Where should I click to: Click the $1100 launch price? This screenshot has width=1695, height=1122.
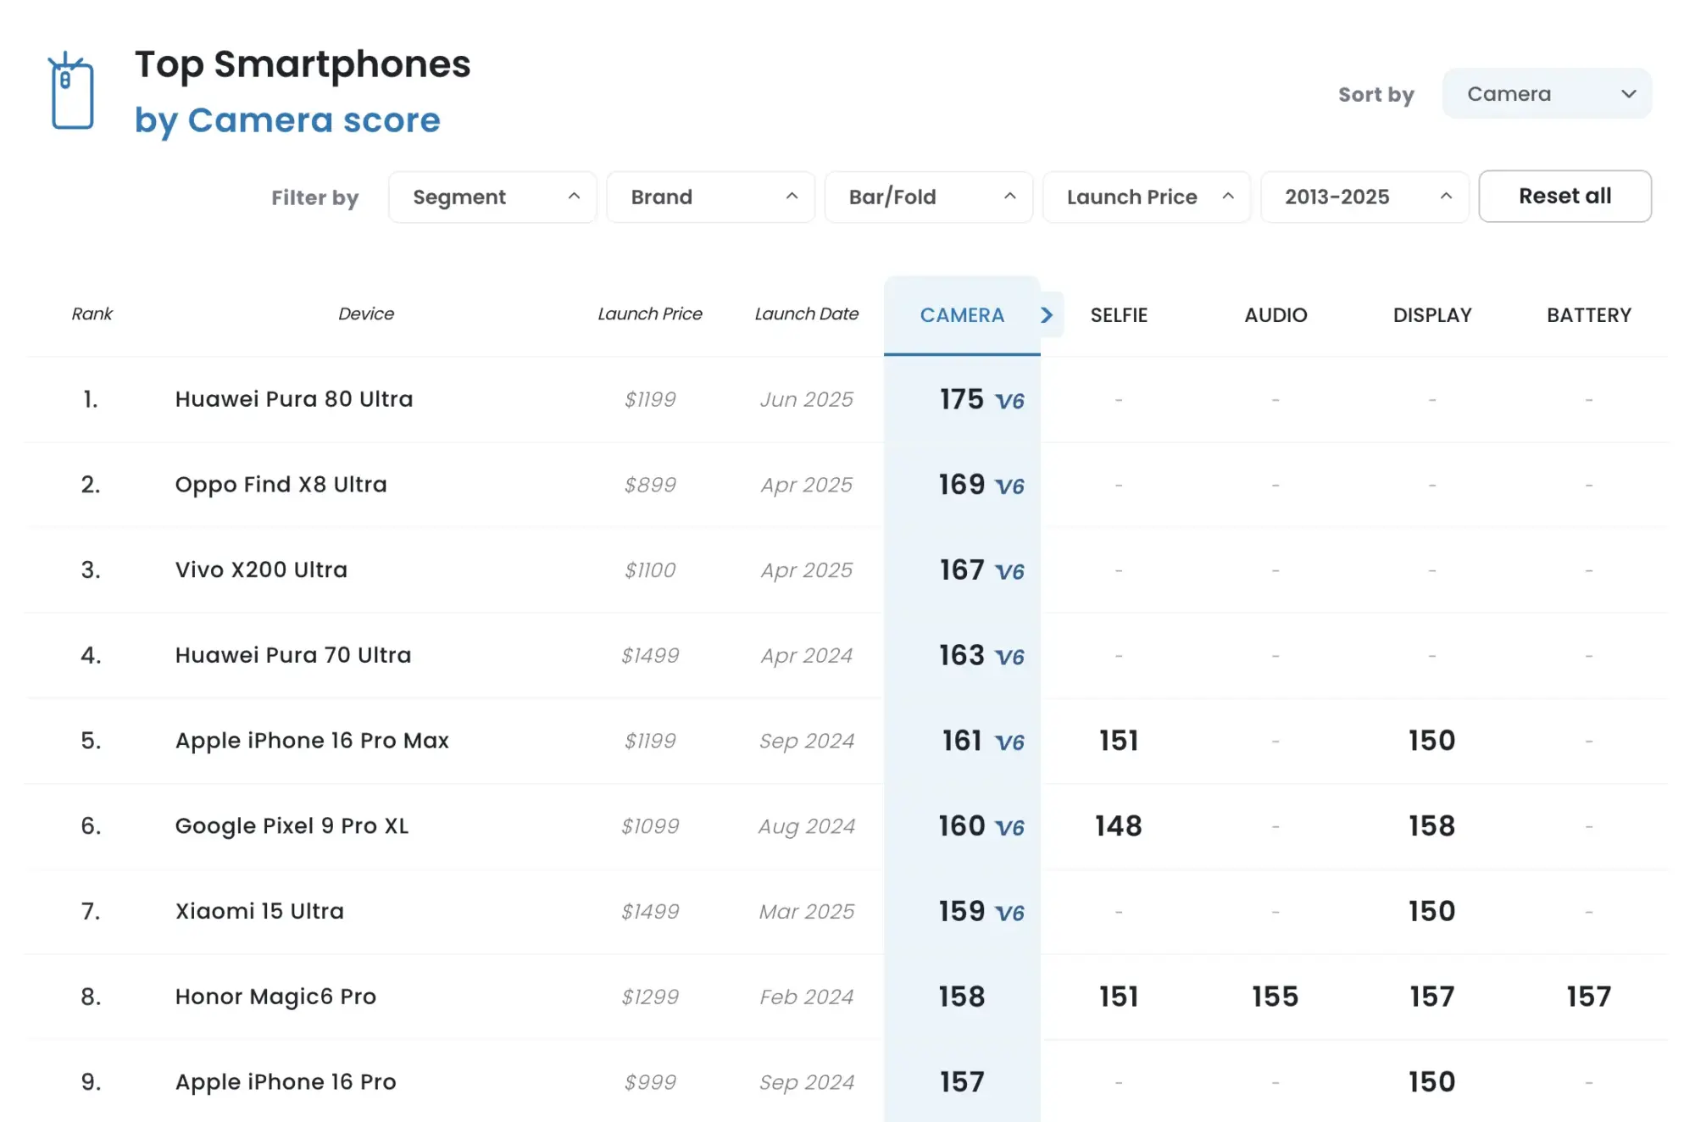650,570
